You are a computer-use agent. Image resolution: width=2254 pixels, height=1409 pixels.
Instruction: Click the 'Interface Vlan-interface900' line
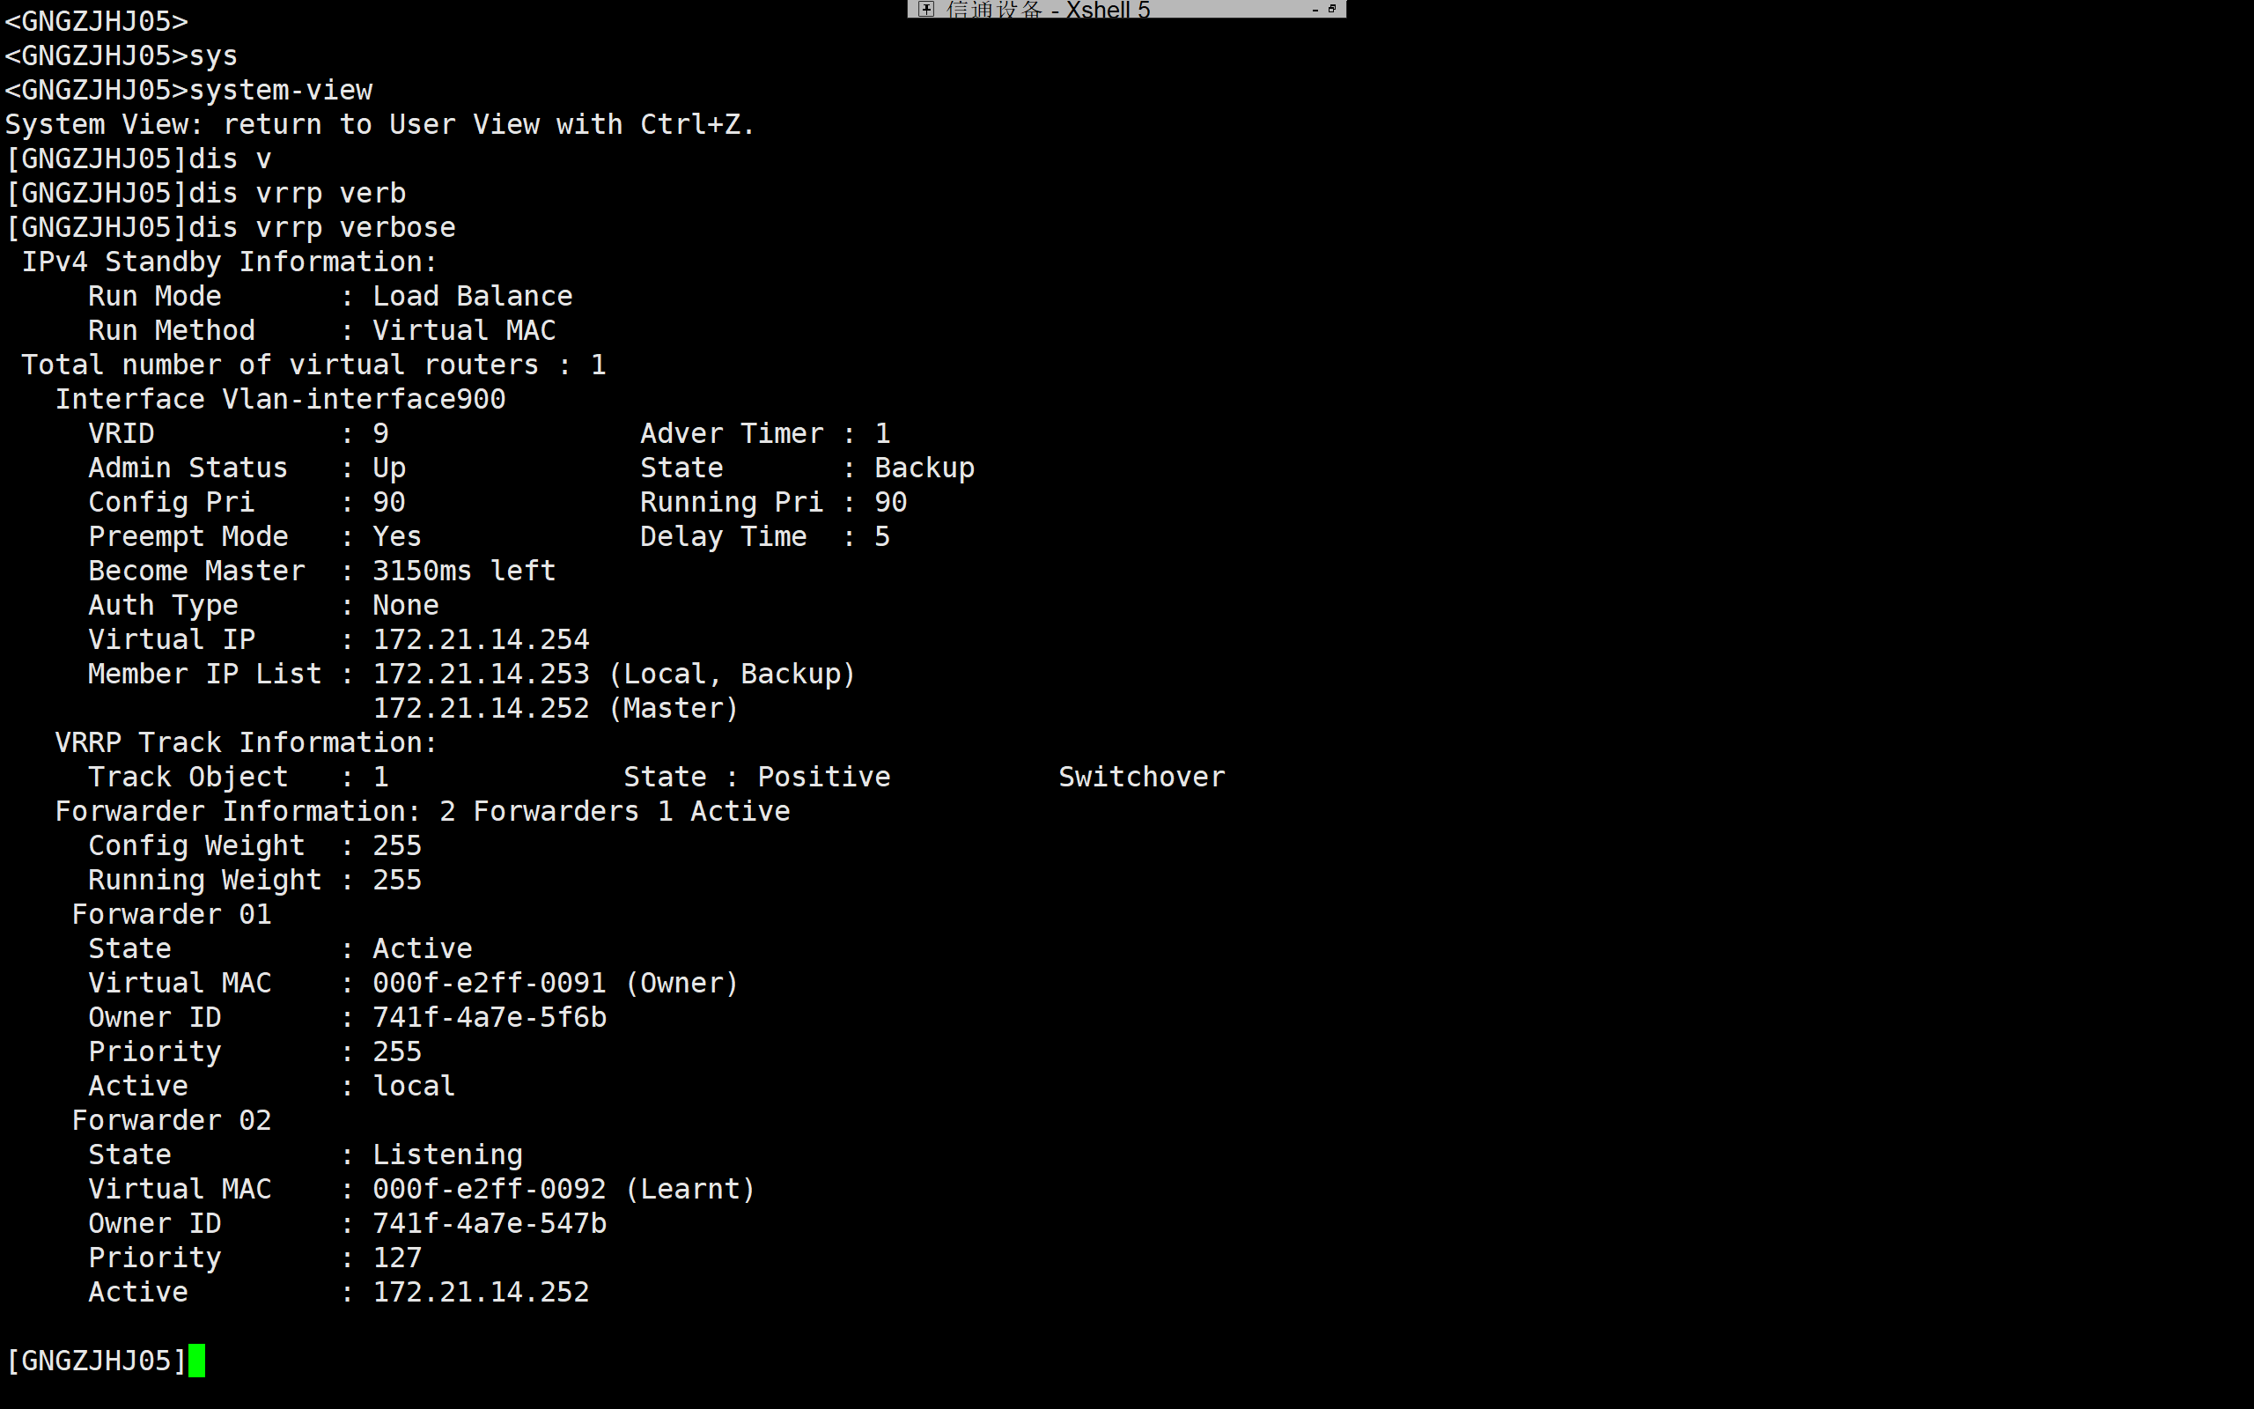279,399
